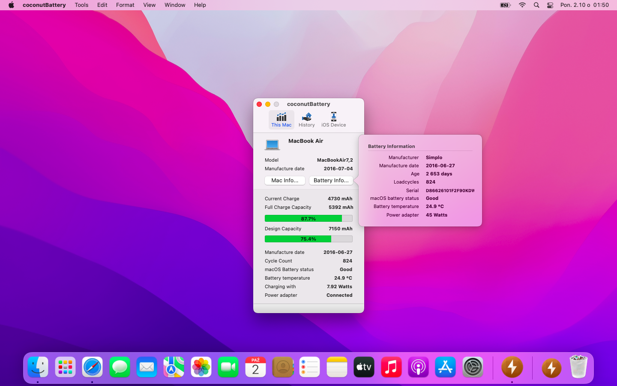617x386 pixels.
Task: Open Safari from the Dock
Action: 93,367
